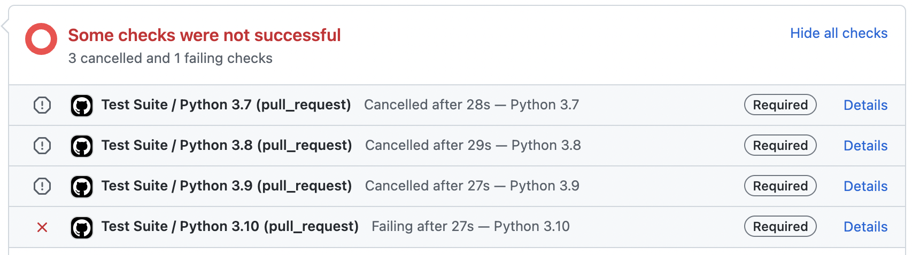Viewport: 912px width, 255px height.
Task: Click Required badge on Python 3.10 row
Action: click(780, 226)
